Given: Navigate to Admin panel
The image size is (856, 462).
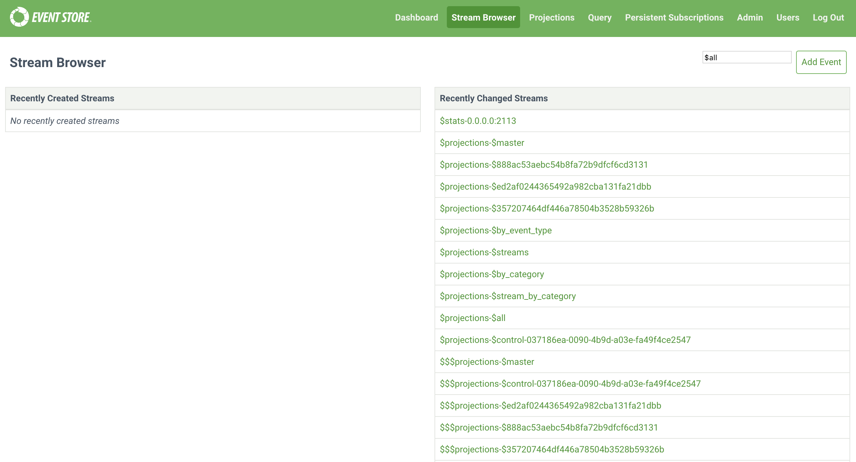Looking at the screenshot, I should pos(750,18).
